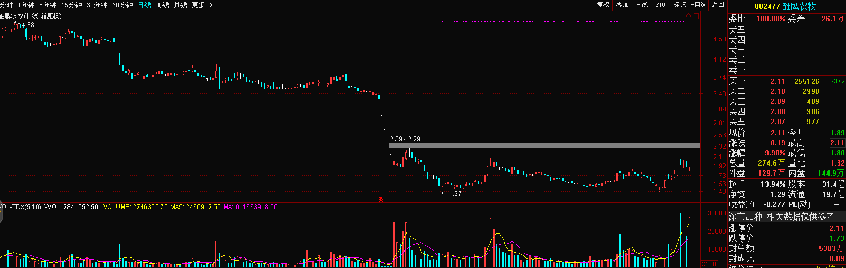Screen dimensions: 846x268
Task: Click the red split-panel icon in chart corner
Action: click(696, 16)
